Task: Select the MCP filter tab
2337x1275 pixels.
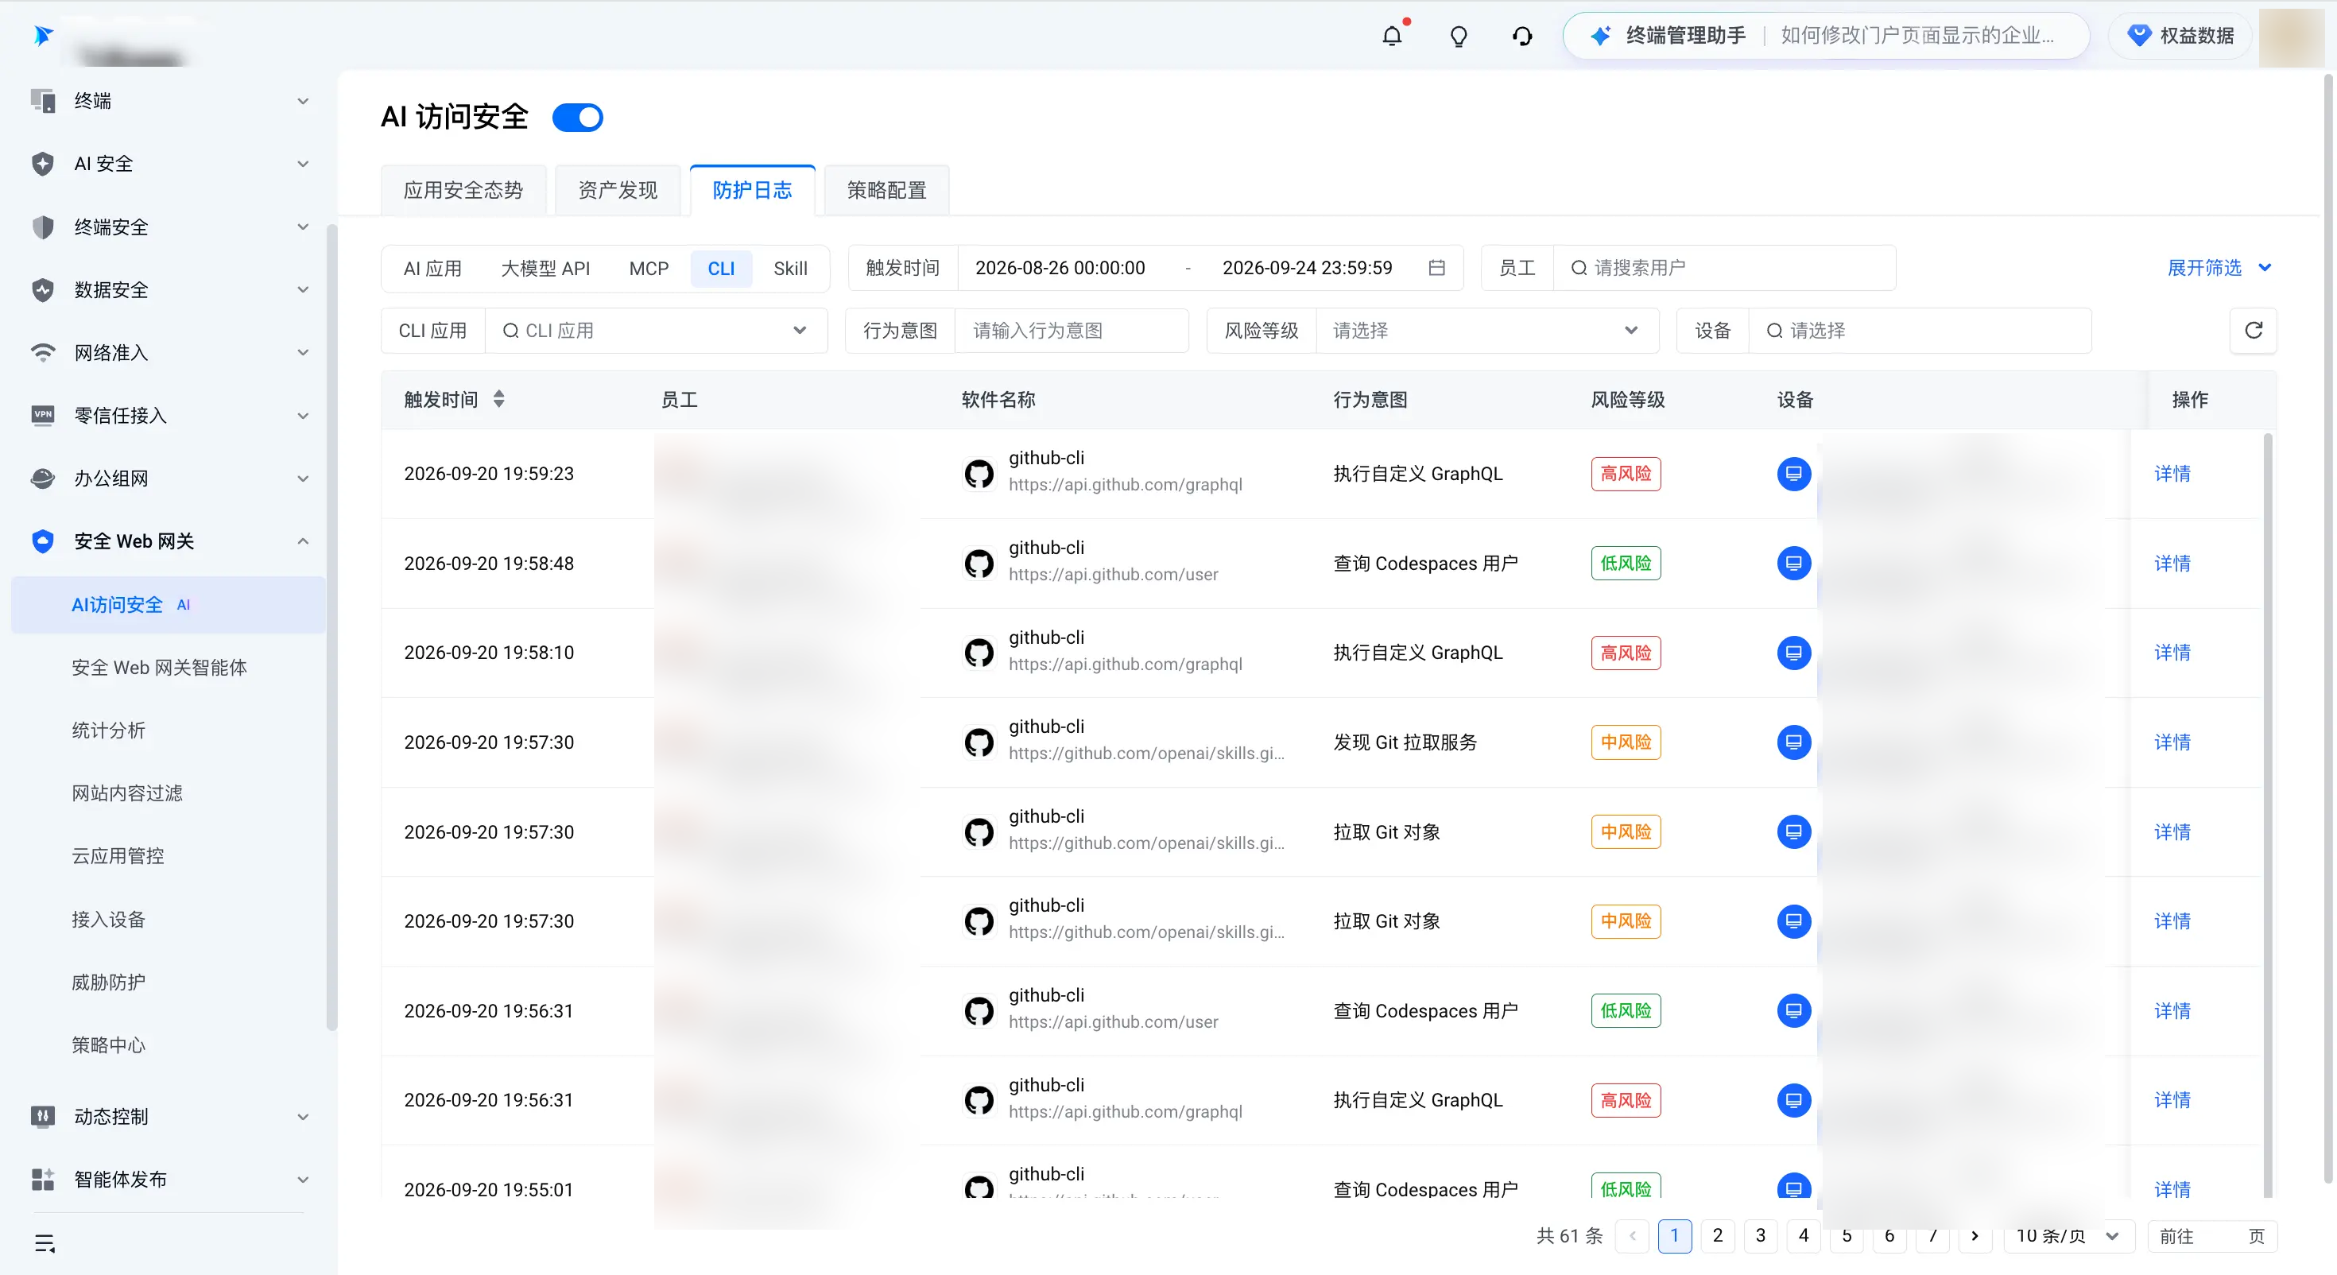Action: click(x=649, y=269)
